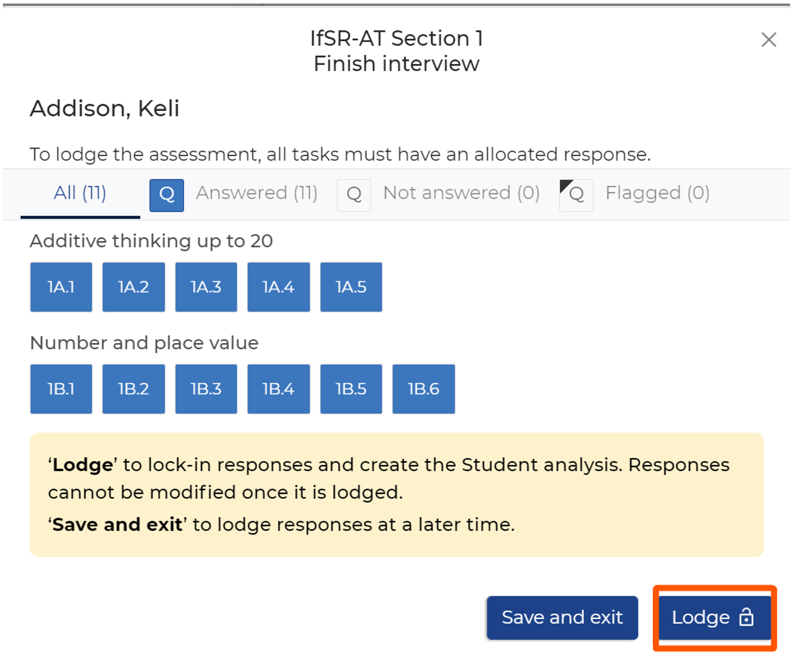Close the Finish interview dialog
799x656 pixels.
point(768,40)
